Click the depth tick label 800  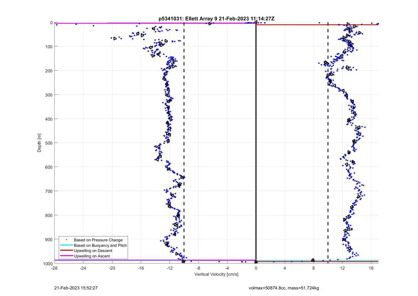pos(49,215)
